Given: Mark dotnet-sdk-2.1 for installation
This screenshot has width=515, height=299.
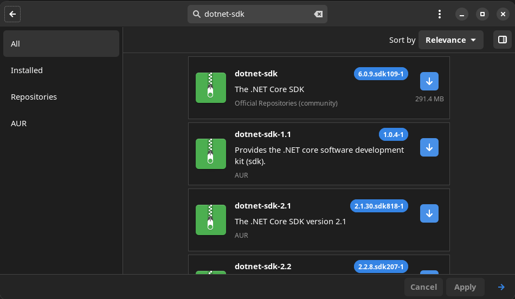Looking at the screenshot, I should coord(429,213).
